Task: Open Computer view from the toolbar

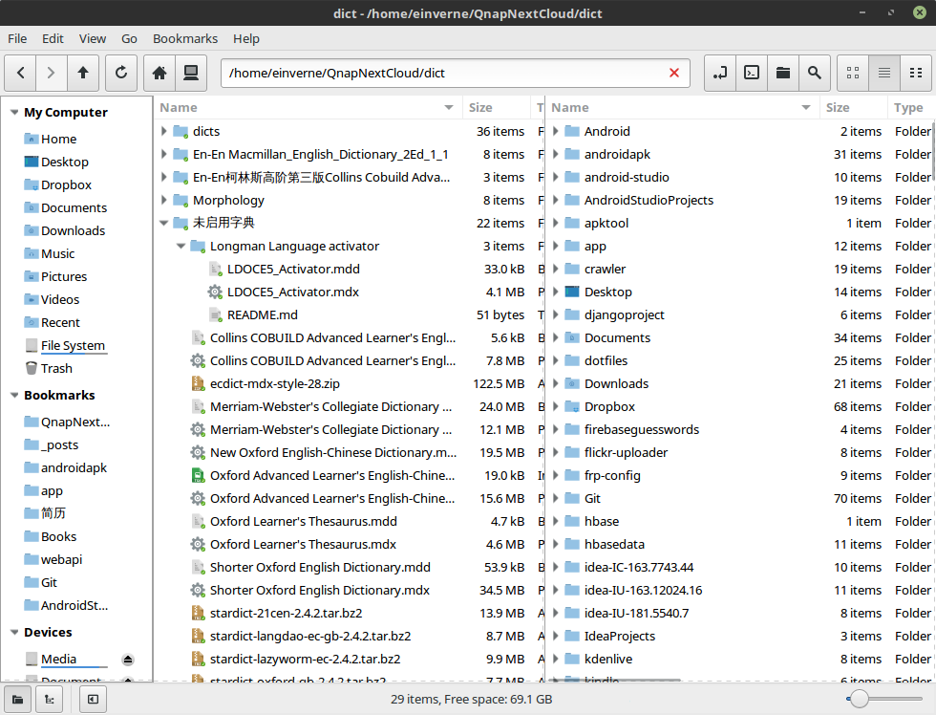Action: [x=190, y=73]
